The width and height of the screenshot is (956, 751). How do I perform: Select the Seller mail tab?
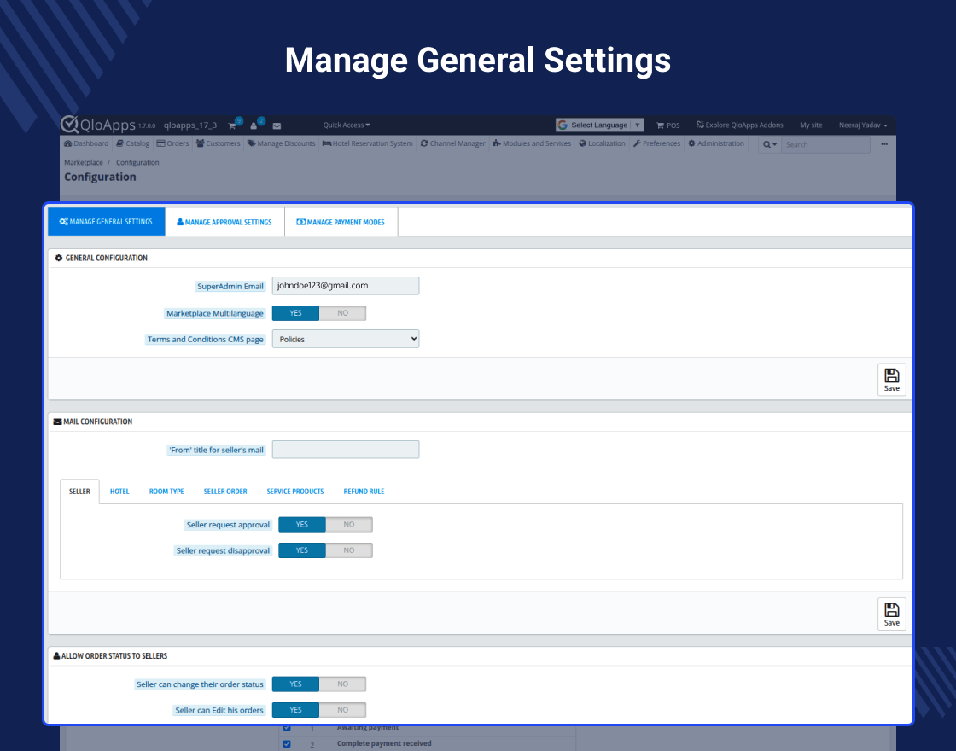(x=80, y=492)
